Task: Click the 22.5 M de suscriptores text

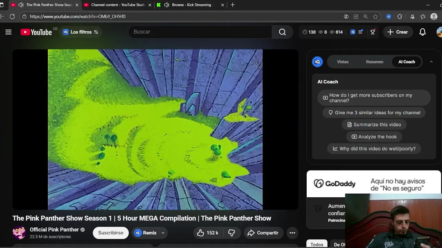Action: [x=50, y=237]
